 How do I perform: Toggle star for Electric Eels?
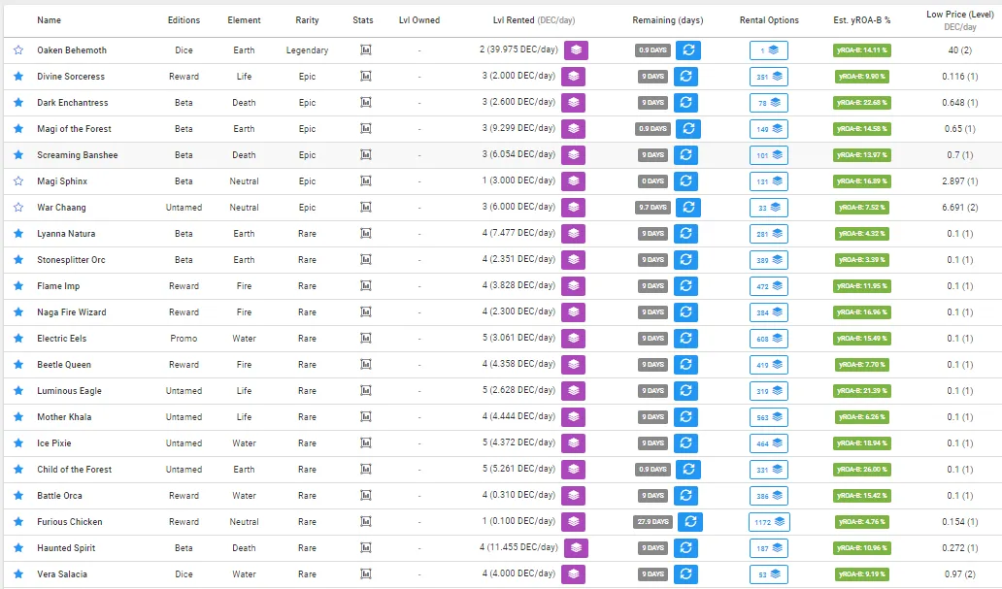pos(18,338)
